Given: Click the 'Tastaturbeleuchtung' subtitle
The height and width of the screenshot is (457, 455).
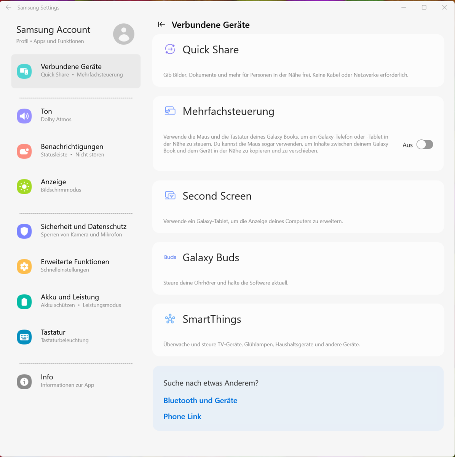Looking at the screenshot, I should click(x=65, y=340).
